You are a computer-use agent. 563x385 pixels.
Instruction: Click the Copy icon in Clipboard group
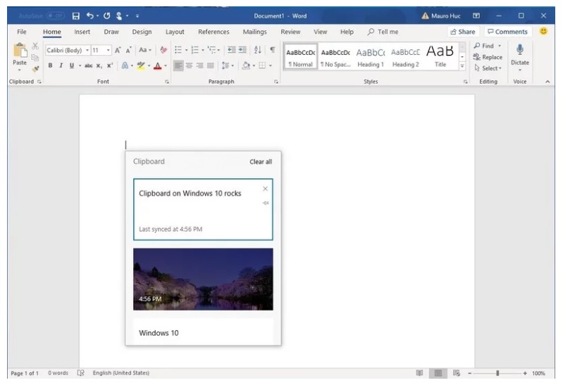(35, 58)
